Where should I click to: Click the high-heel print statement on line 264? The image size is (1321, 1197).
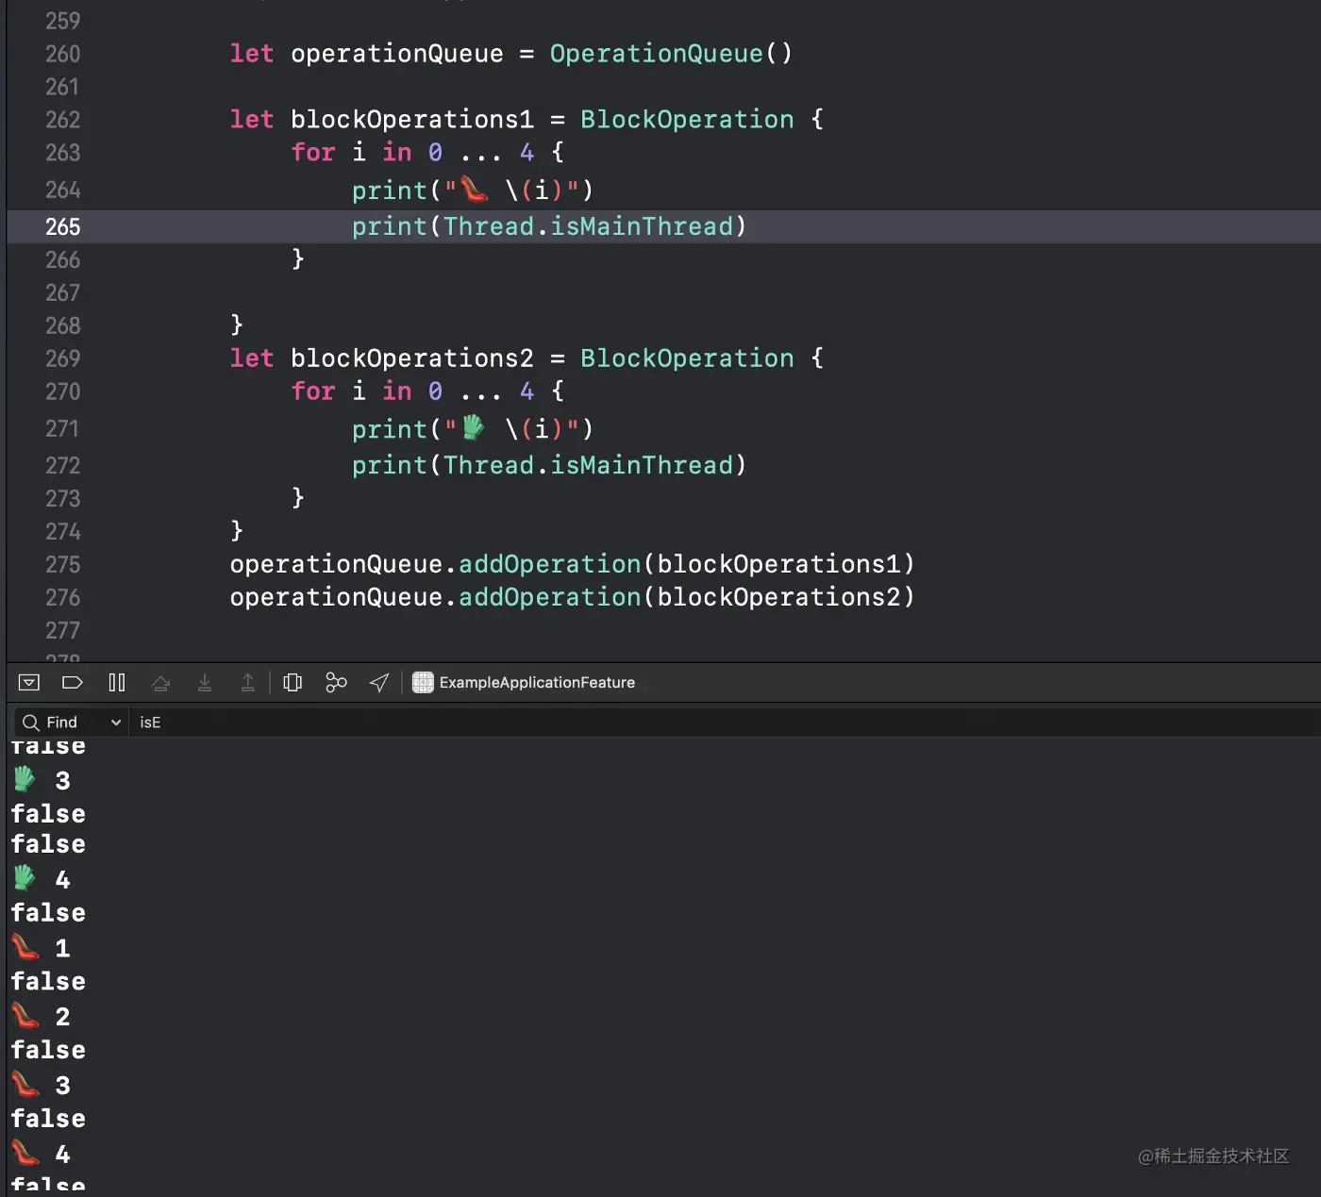point(473,191)
